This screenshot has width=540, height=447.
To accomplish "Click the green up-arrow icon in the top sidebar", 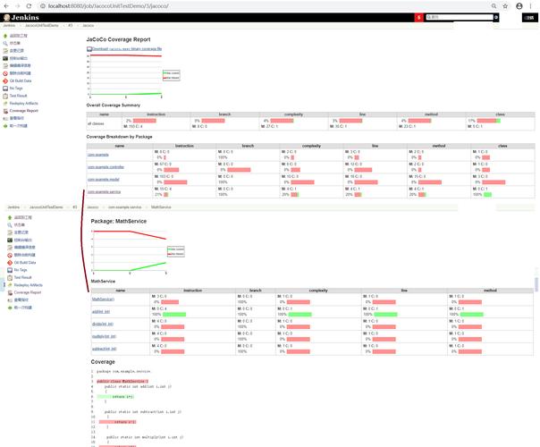I will pyautogui.click(x=5, y=36).
